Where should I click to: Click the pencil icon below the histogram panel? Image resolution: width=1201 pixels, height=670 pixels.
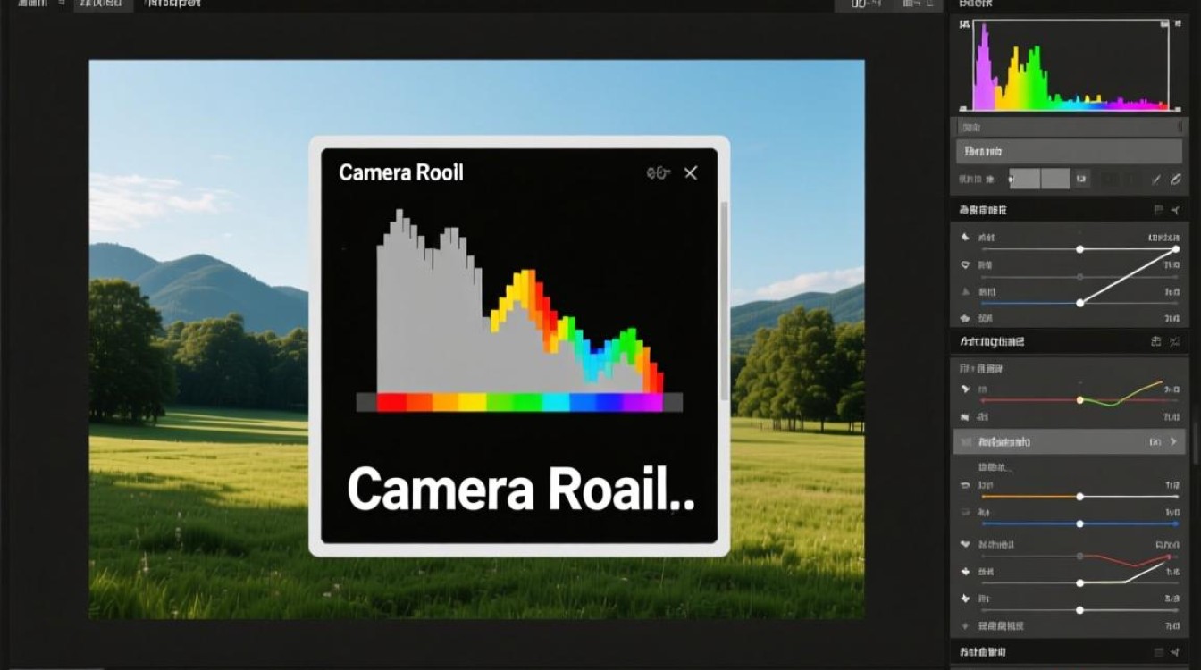click(x=1155, y=180)
